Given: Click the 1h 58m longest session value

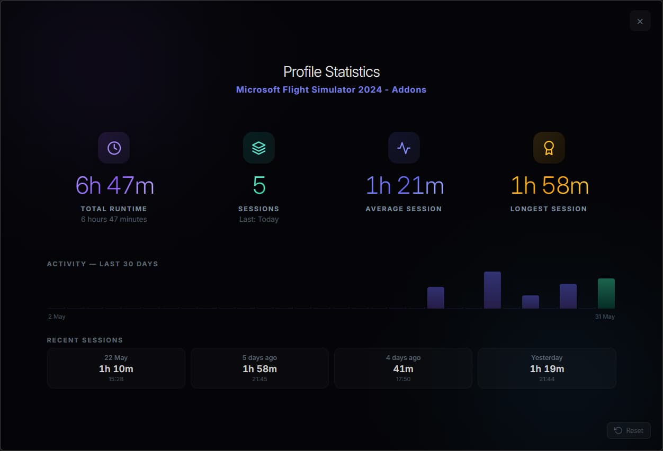Looking at the screenshot, I should (x=550, y=186).
